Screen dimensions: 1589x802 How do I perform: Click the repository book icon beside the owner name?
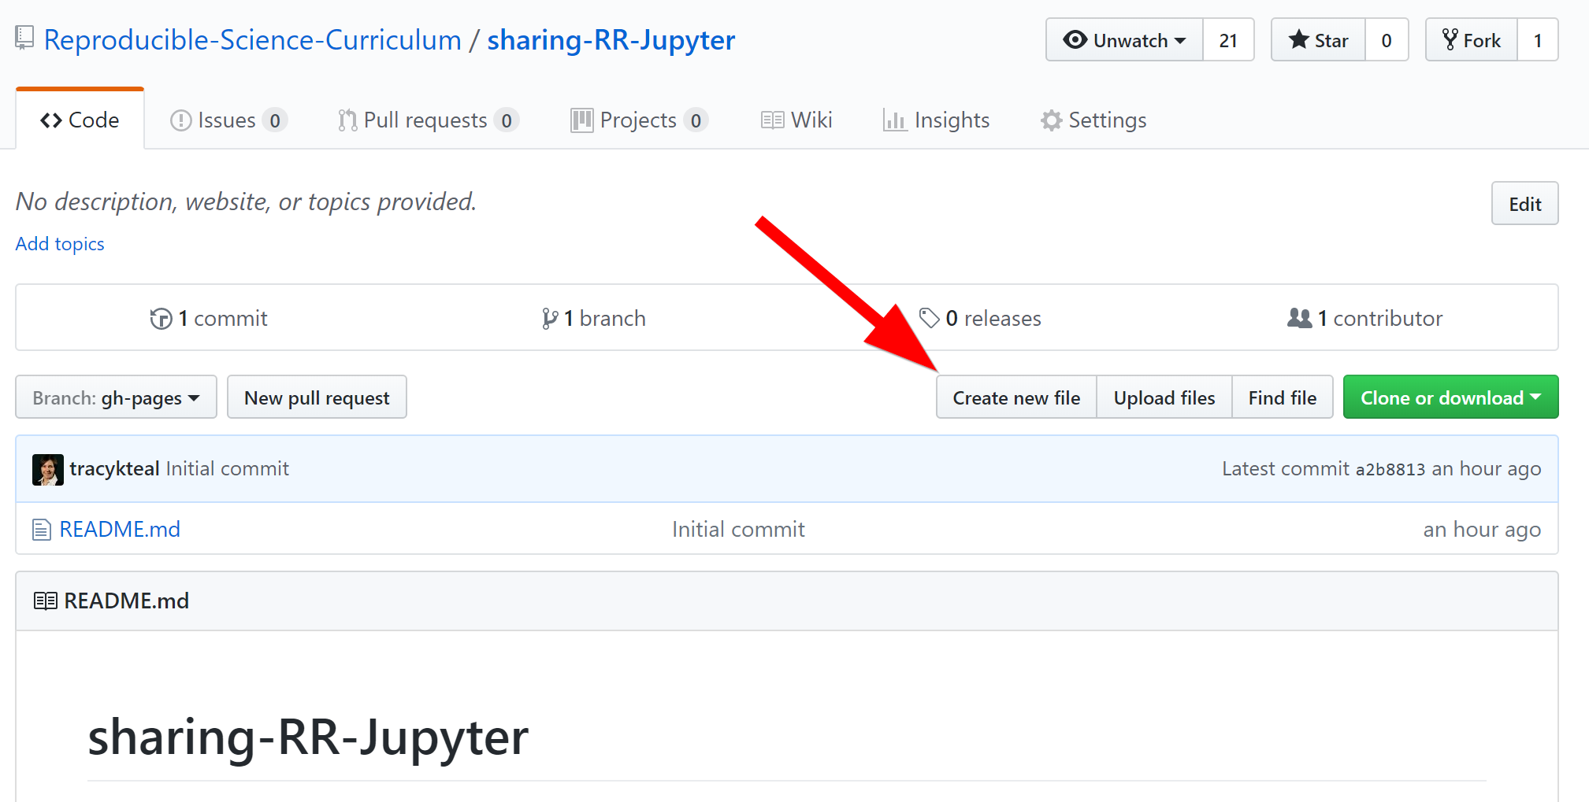coord(24,38)
